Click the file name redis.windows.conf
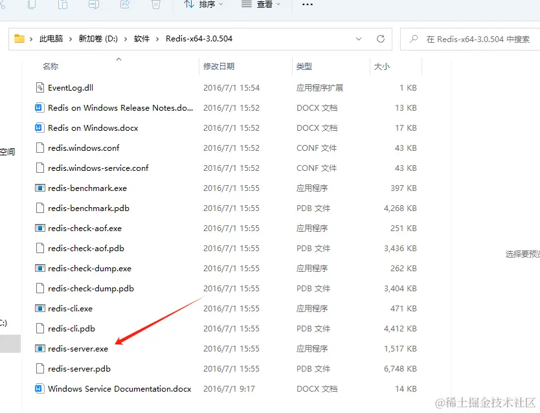 click(84, 148)
